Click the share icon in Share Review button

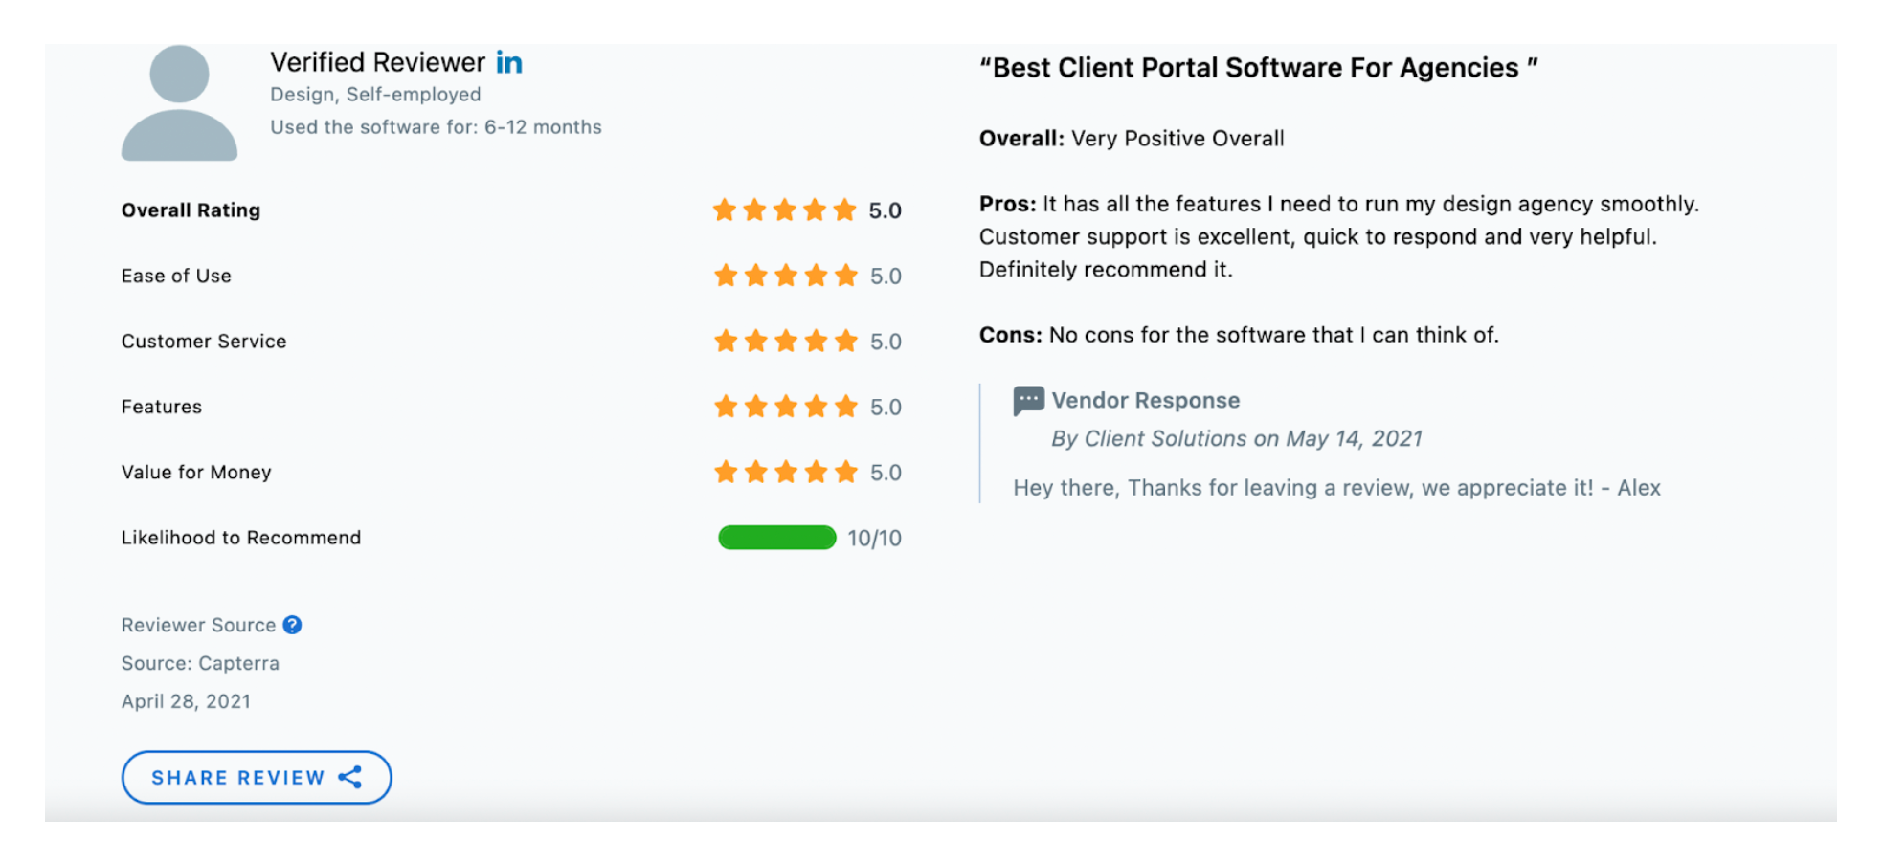click(350, 777)
